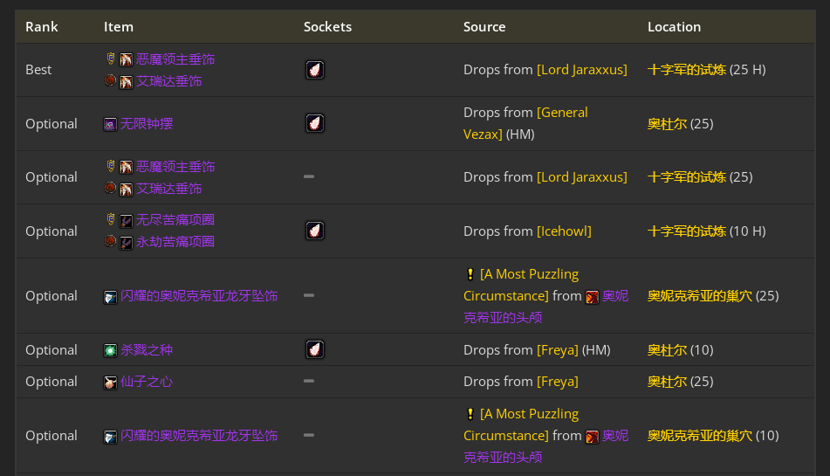830x476 pixels.
Task: Click the Alliance faction icon in Best row
Action: [111, 59]
